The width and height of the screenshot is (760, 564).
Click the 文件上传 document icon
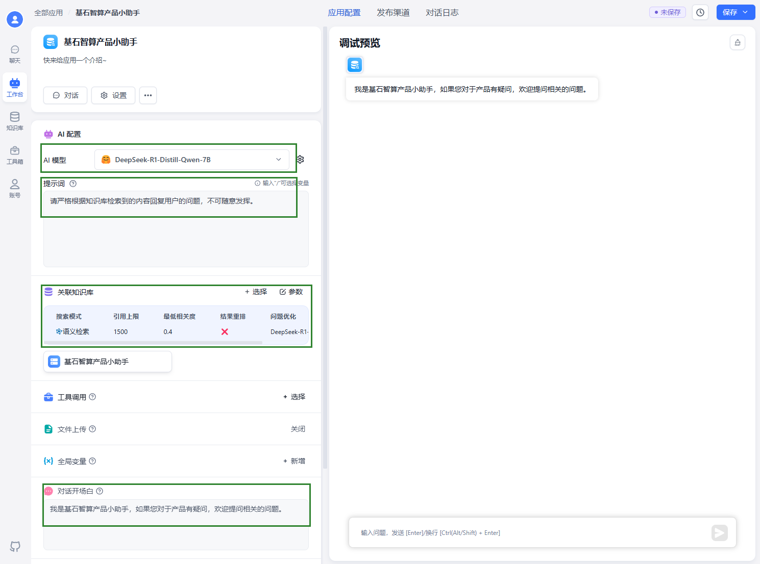(x=48, y=429)
